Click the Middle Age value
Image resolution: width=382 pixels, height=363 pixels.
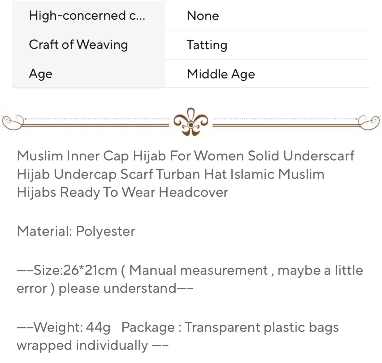tap(221, 74)
